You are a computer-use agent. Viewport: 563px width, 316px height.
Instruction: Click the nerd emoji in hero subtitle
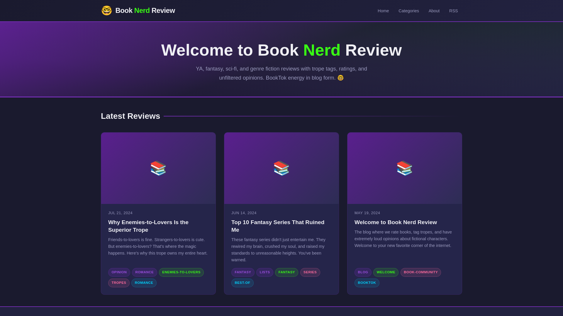[340, 78]
